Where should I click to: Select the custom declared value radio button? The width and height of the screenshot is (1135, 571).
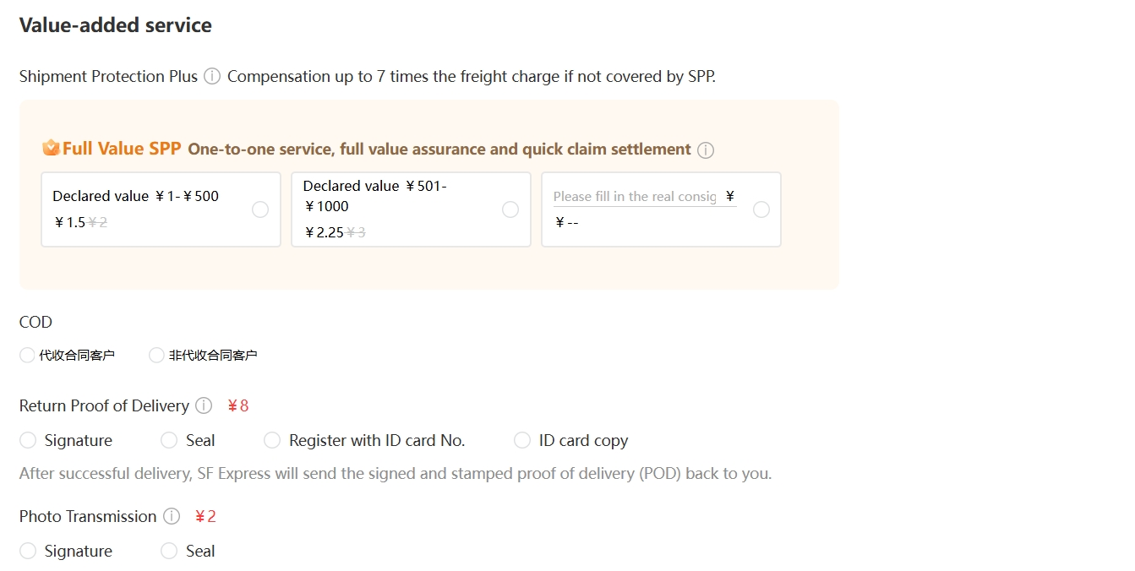(761, 209)
